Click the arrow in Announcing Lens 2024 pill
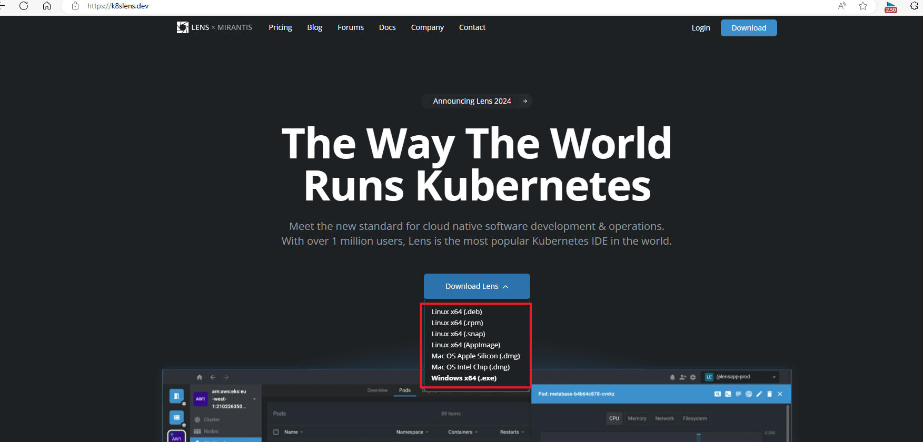This screenshot has height=442, width=923. [x=525, y=101]
